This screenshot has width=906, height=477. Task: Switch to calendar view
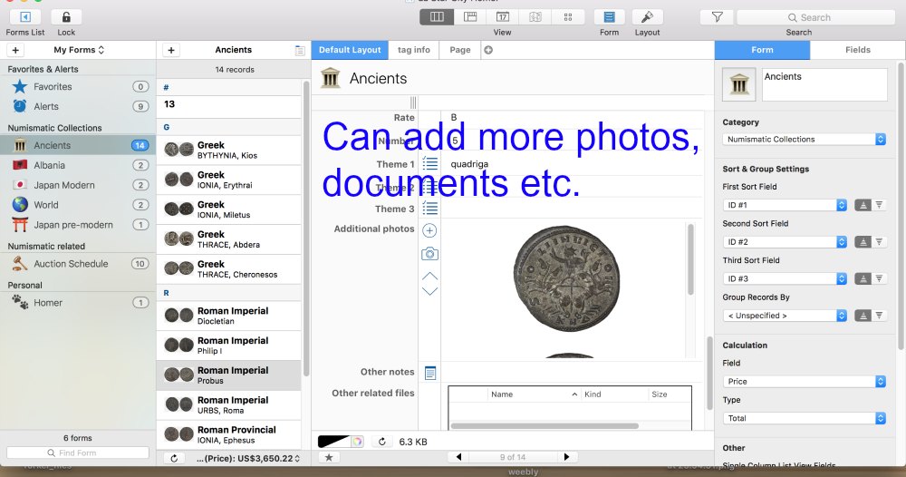point(503,17)
